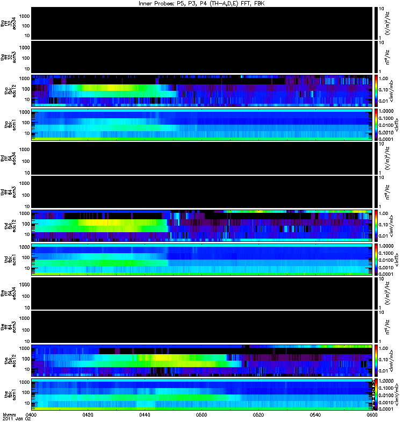This screenshot has height=430, width=403.
Task: Select the the fff 64 scm3 panel label
Action: point(9,327)
